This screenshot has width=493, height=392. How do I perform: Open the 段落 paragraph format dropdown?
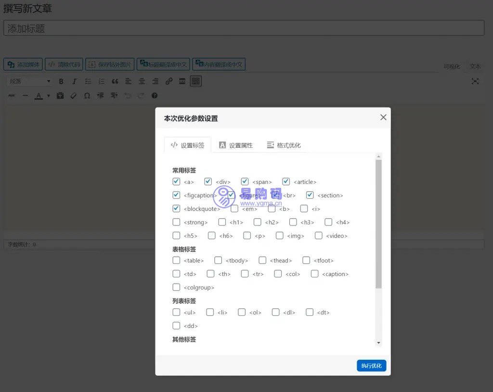[30, 81]
